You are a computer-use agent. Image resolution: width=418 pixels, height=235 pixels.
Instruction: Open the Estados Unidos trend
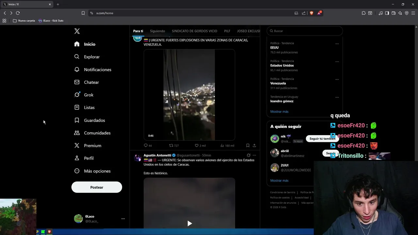click(x=282, y=65)
